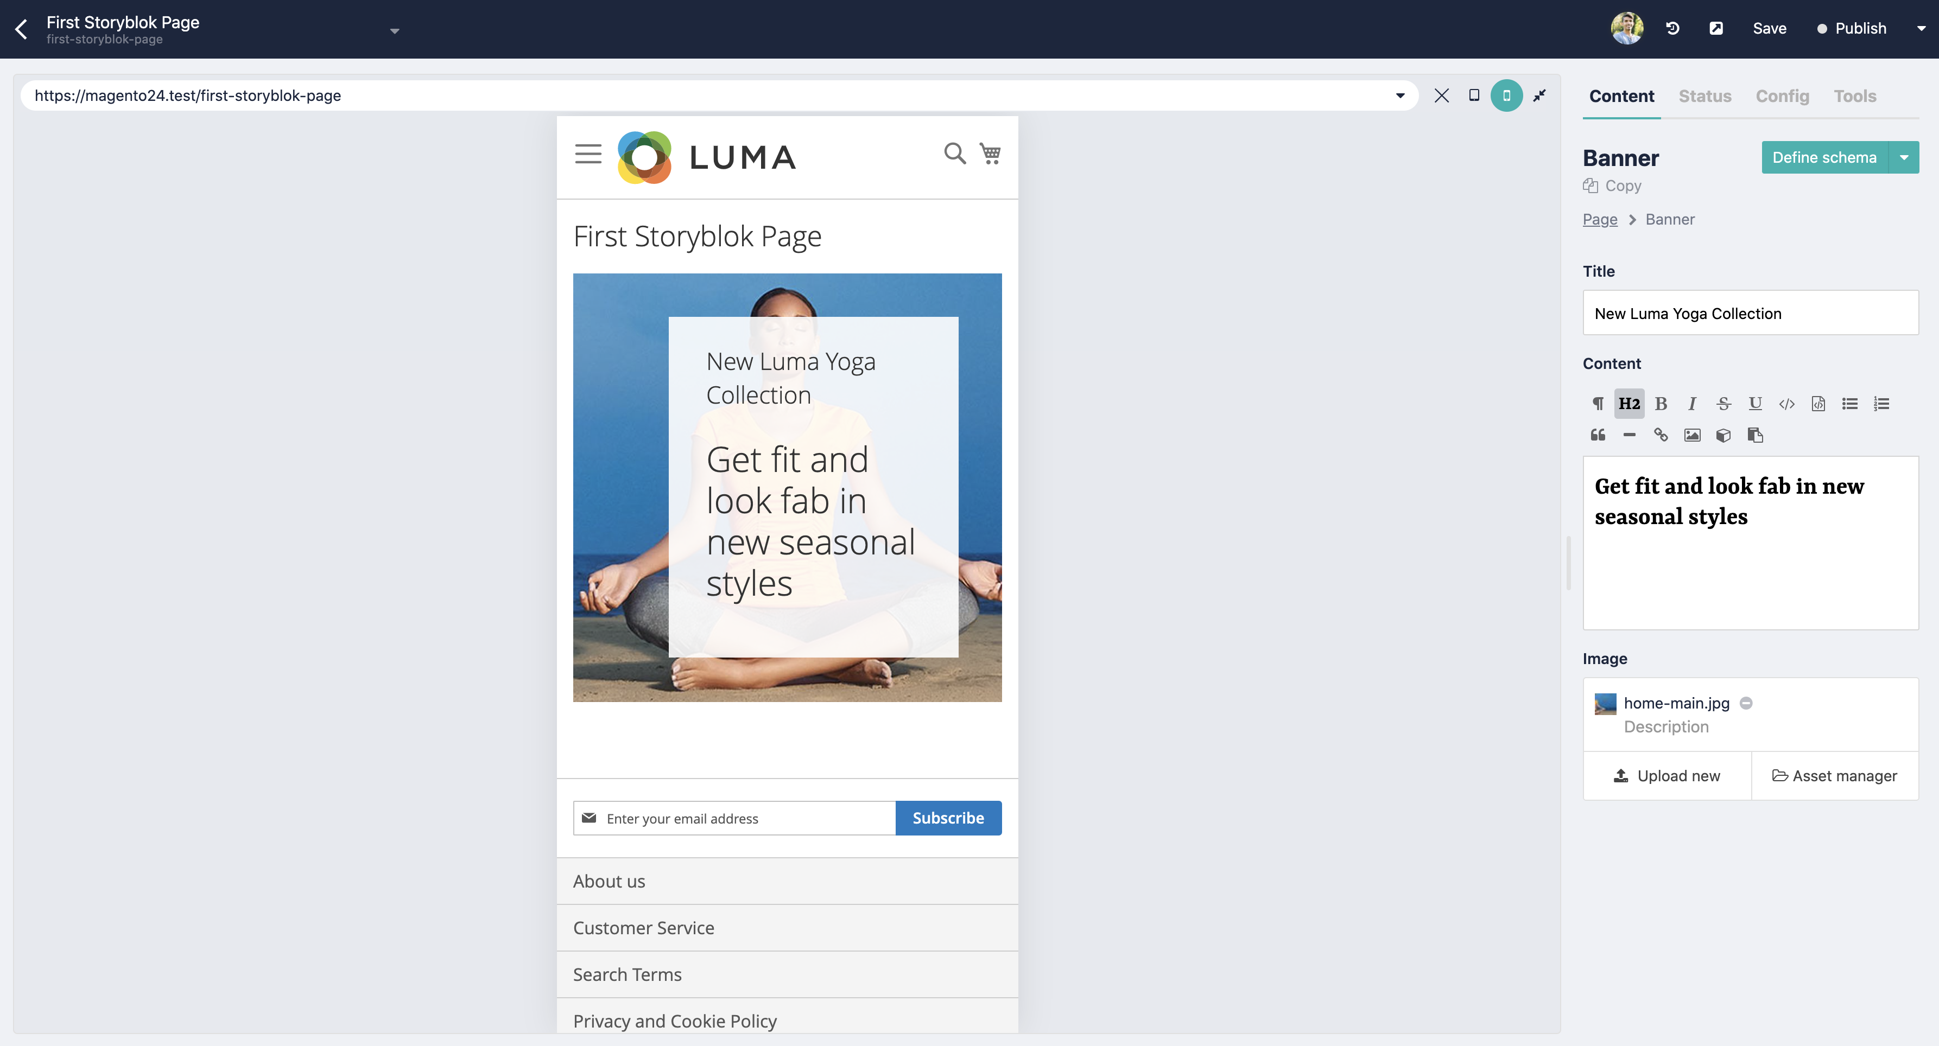Image resolution: width=1939 pixels, height=1046 pixels.
Task: Switch preview to tablet view
Action: tap(1474, 95)
